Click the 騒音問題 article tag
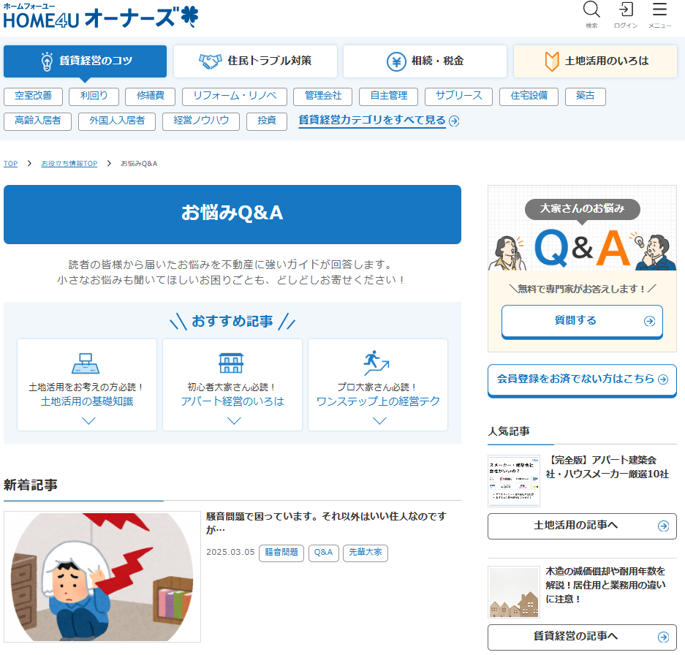Image resolution: width=685 pixels, height=655 pixels. coord(281,553)
